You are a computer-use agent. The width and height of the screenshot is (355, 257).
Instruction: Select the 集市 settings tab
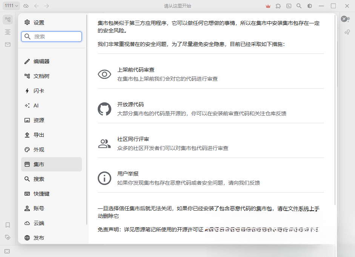tap(51, 164)
